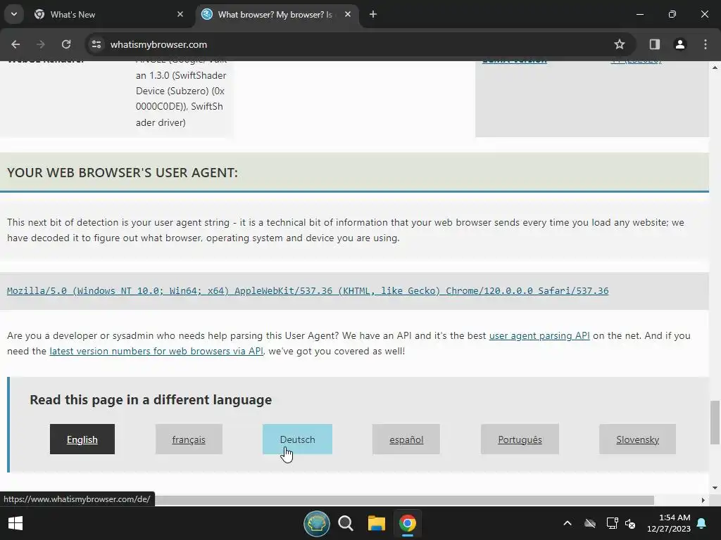Open the tab search dropdown arrow

click(14, 14)
